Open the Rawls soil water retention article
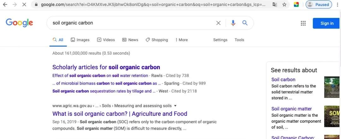This screenshot has width=341, height=139. click(100, 75)
